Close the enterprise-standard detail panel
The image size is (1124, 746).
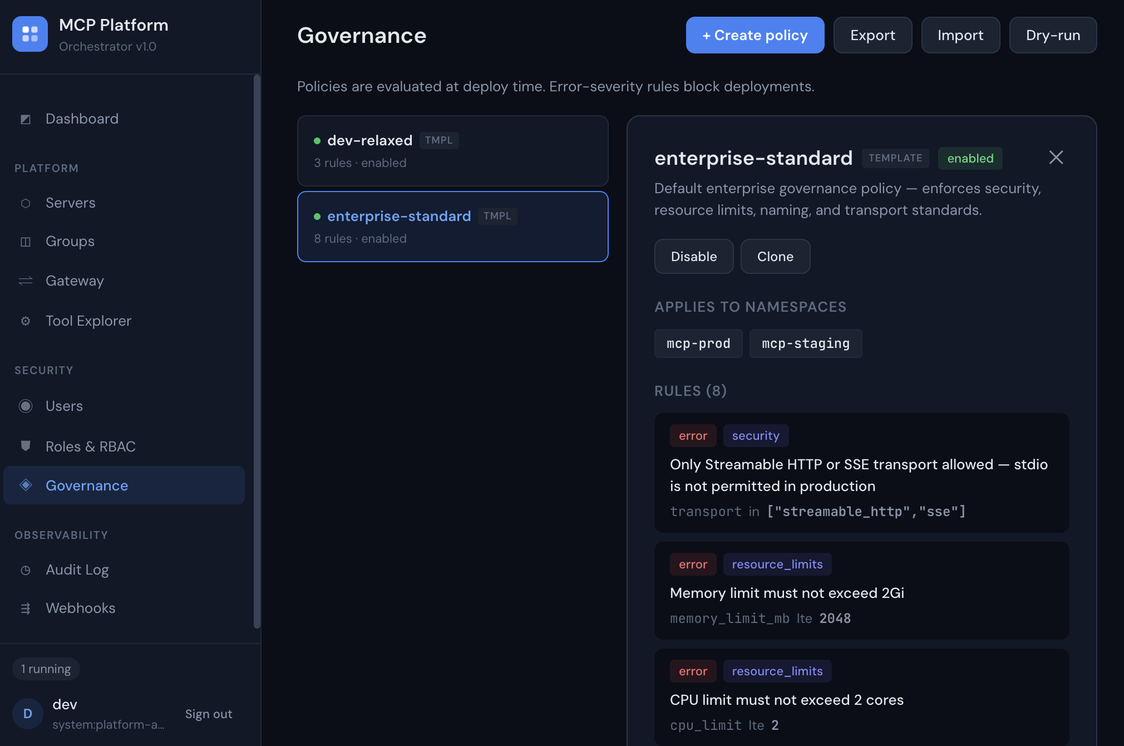point(1056,158)
